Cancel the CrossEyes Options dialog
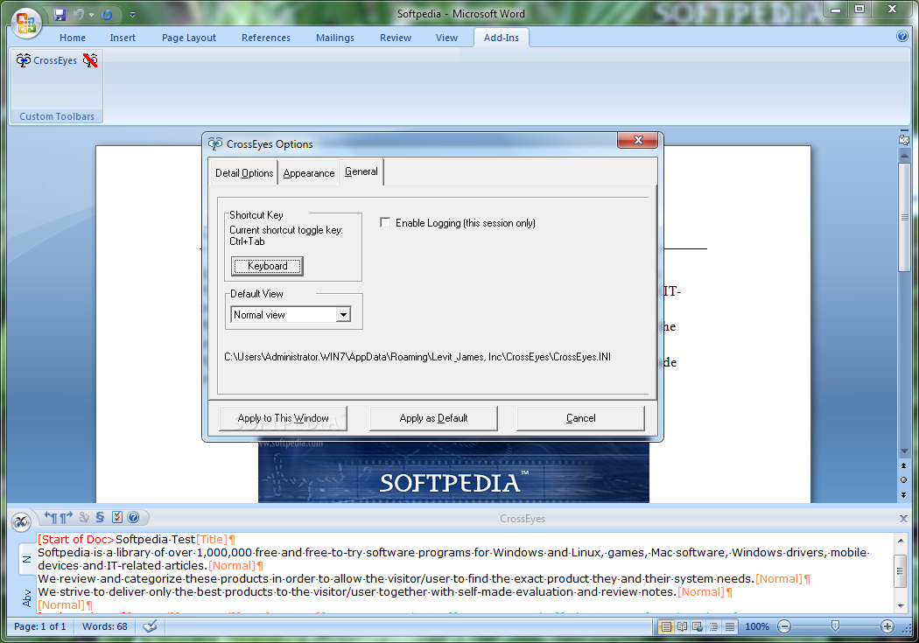919x643 pixels. (580, 418)
